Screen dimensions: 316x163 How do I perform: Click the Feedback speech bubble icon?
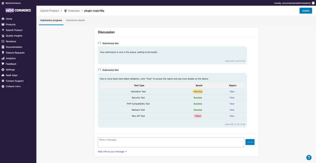tap(3, 64)
